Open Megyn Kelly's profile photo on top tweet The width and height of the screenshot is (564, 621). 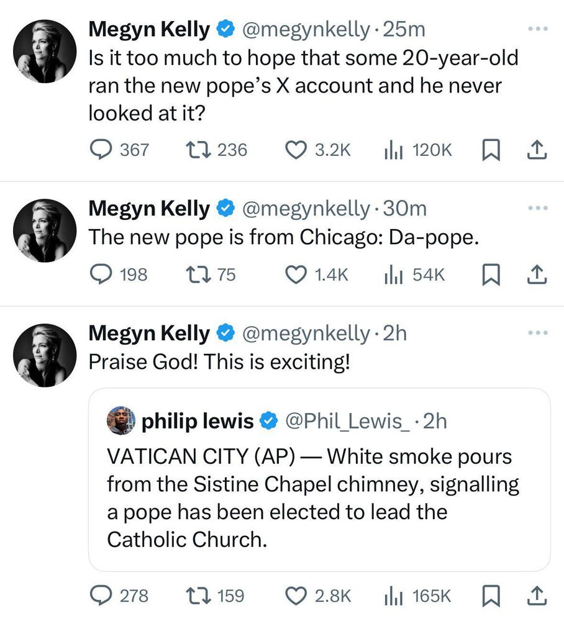pos(45,51)
